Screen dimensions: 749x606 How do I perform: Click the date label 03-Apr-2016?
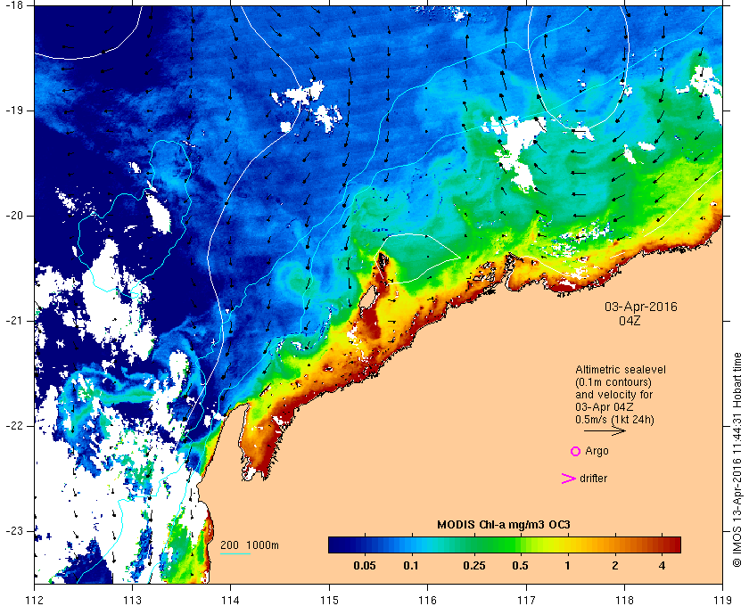(x=641, y=307)
